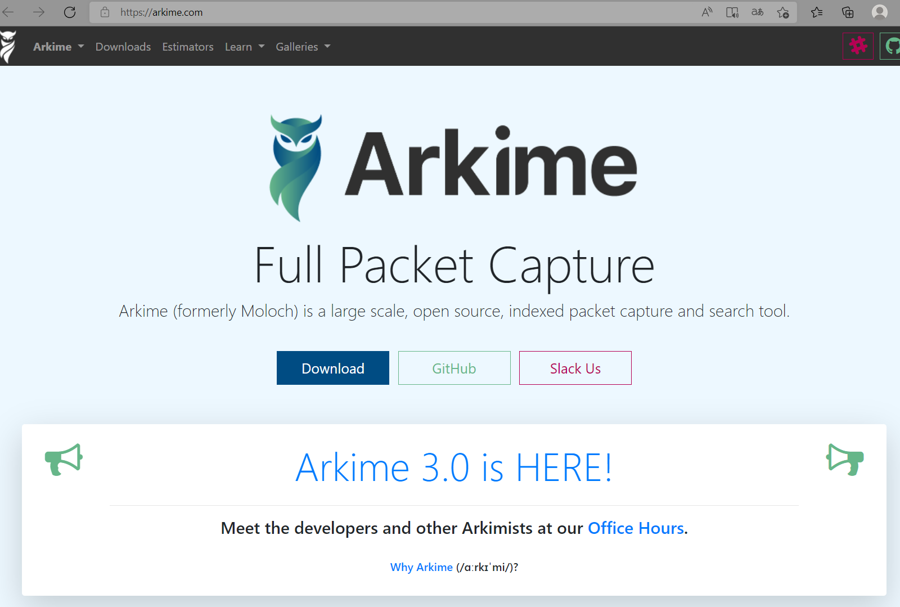Expand the Galleries dropdown menu
Viewport: 900px width, 607px height.
[x=303, y=47]
